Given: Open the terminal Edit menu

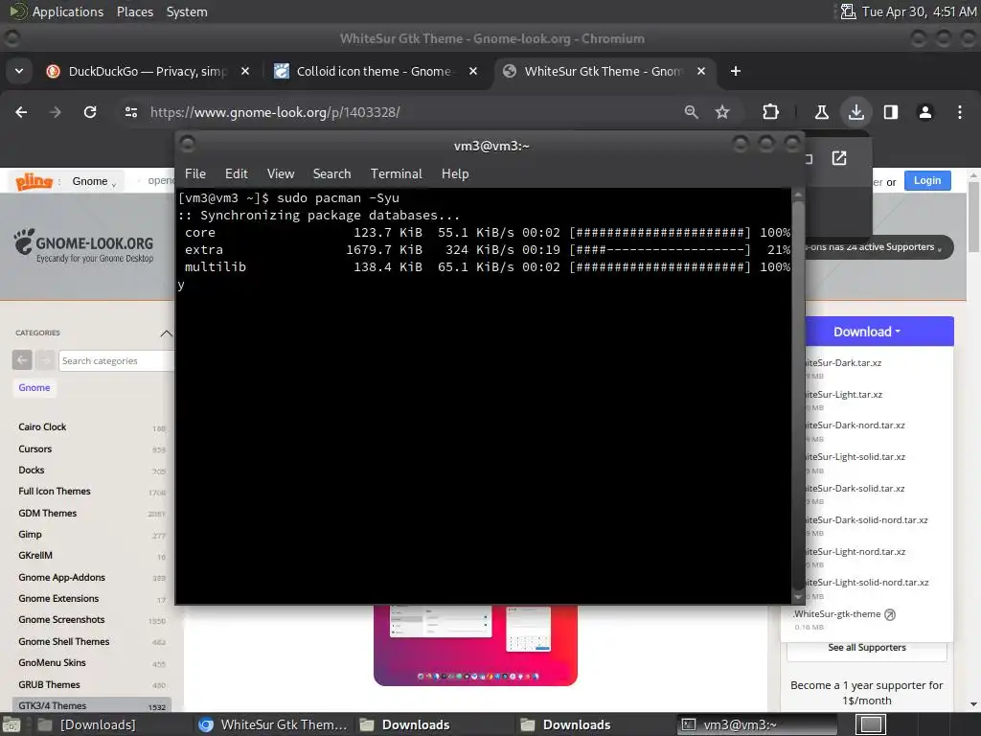Looking at the screenshot, I should tap(237, 174).
